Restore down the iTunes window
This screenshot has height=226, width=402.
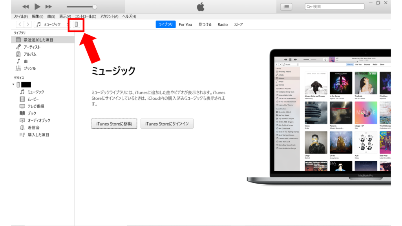point(378,3)
